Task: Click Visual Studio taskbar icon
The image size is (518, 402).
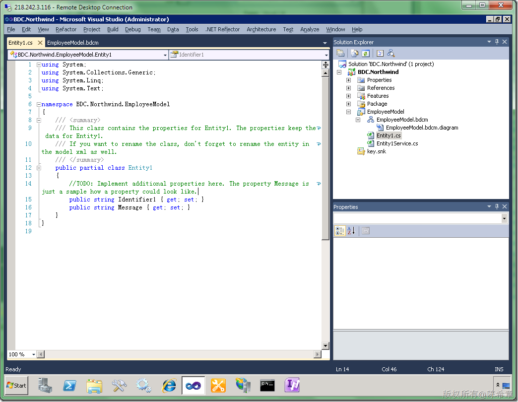Action: (194, 386)
